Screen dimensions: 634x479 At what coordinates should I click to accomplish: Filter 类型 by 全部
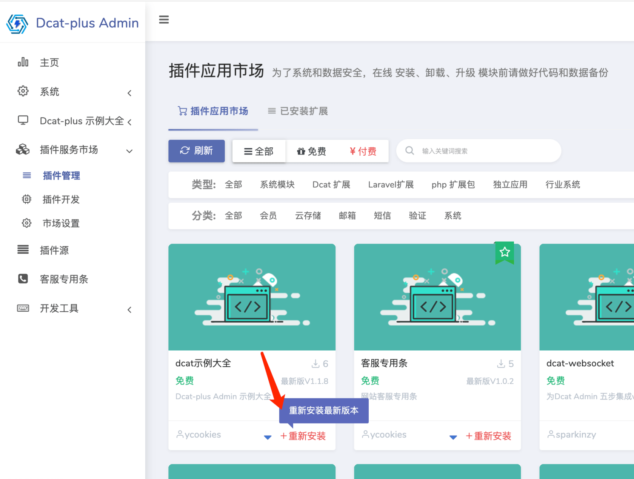pyautogui.click(x=233, y=185)
